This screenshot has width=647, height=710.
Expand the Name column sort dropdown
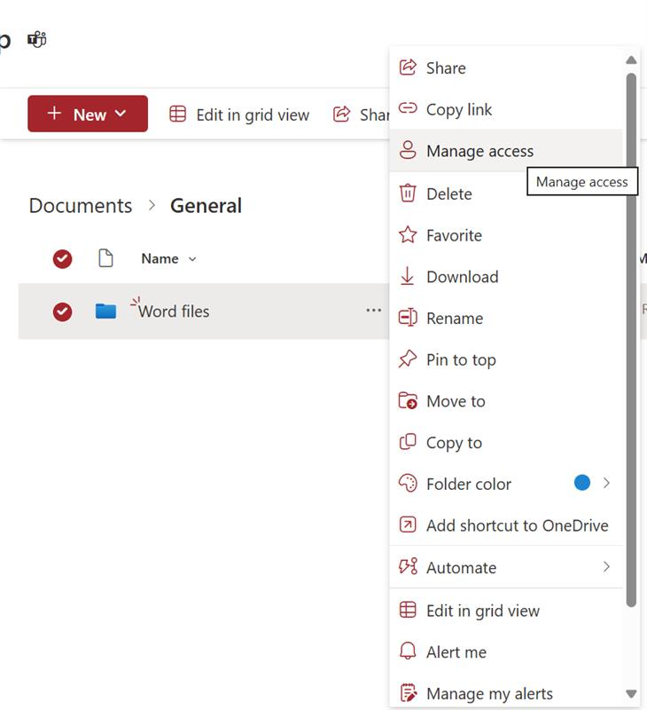pos(192,259)
